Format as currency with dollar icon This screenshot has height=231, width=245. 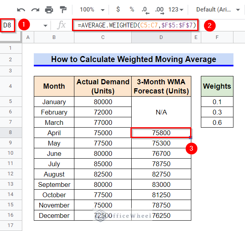pos(118,10)
